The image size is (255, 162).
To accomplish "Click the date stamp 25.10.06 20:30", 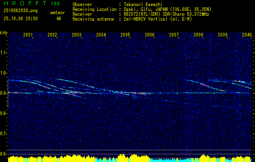I will [21, 19].
